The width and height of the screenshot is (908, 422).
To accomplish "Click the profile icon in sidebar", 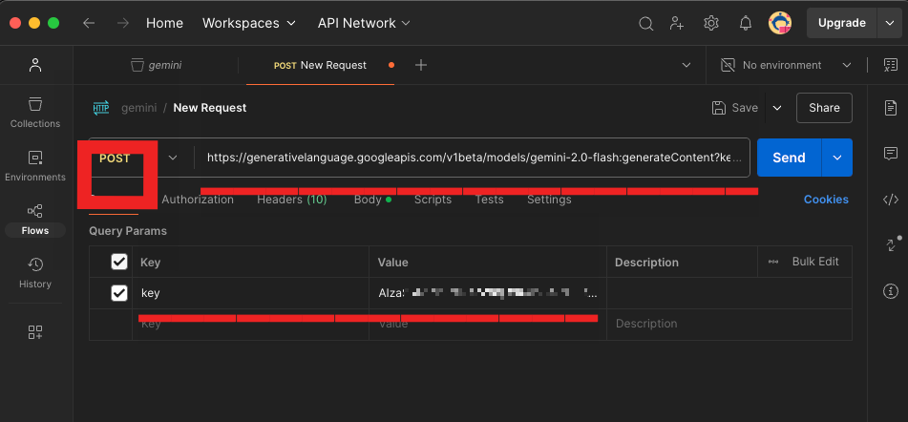I will click(x=35, y=65).
